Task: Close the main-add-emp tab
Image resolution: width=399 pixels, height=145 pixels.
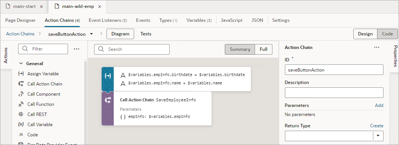Action: 100,7
